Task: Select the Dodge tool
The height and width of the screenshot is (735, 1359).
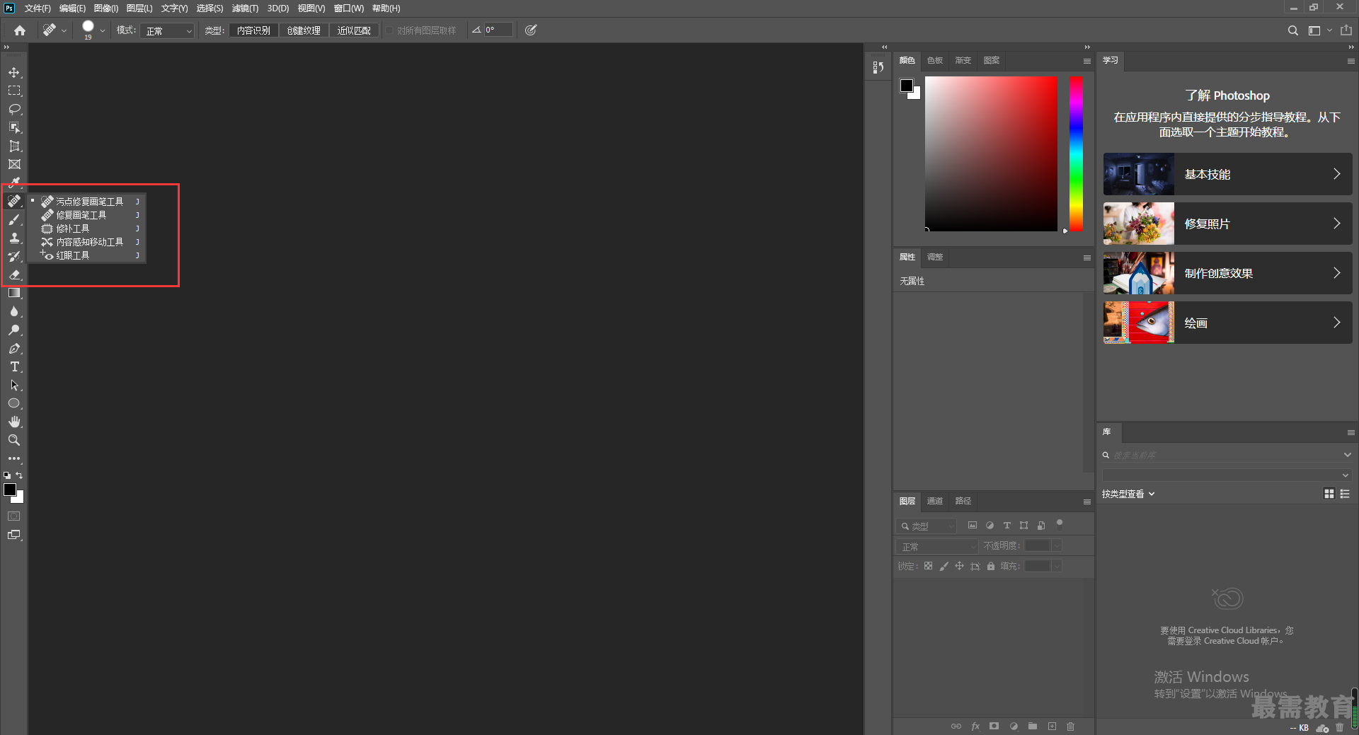Action: 14,330
